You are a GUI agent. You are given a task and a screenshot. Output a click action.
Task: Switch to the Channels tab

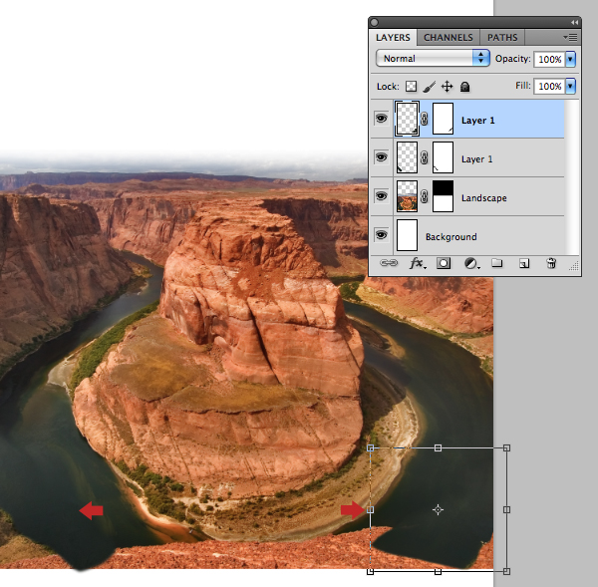[x=448, y=38]
